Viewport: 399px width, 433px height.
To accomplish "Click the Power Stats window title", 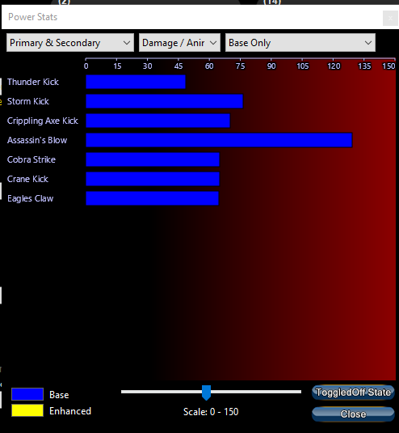I will point(33,17).
